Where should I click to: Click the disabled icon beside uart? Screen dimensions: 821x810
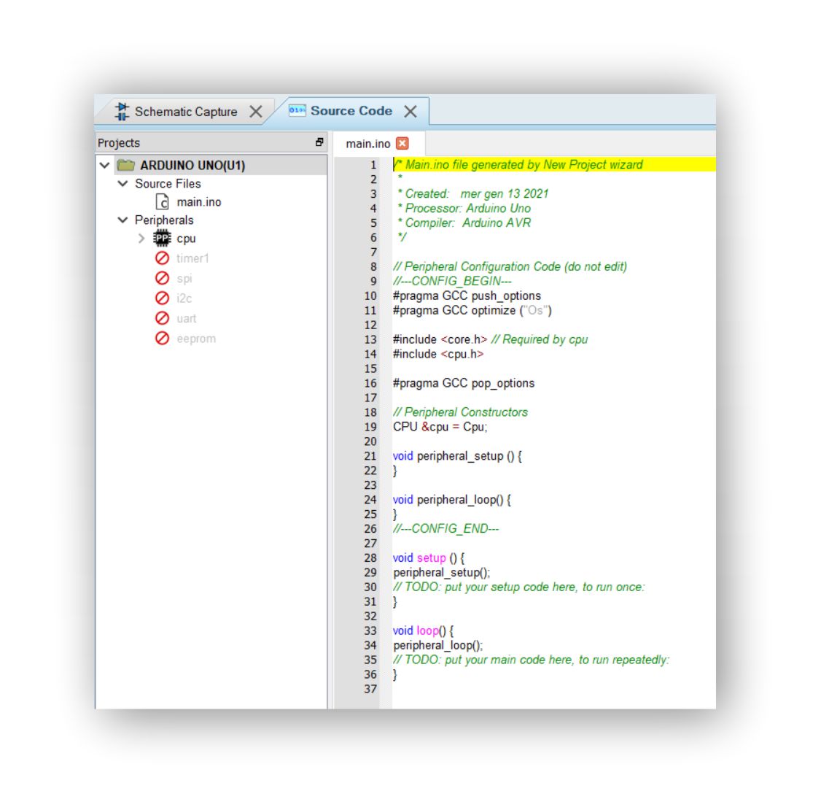163,318
